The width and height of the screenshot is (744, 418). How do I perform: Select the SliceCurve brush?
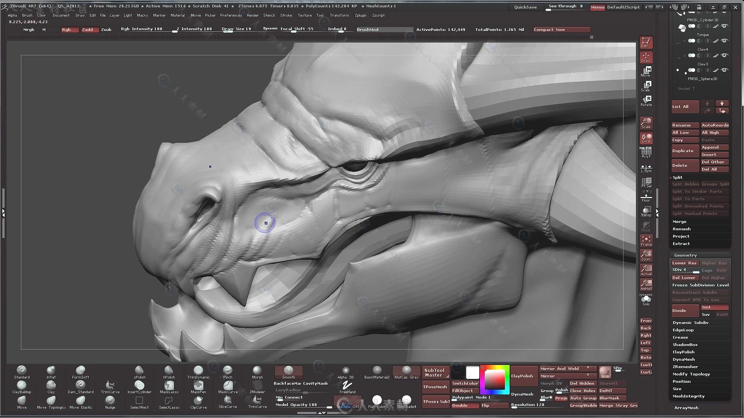tap(228, 402)
